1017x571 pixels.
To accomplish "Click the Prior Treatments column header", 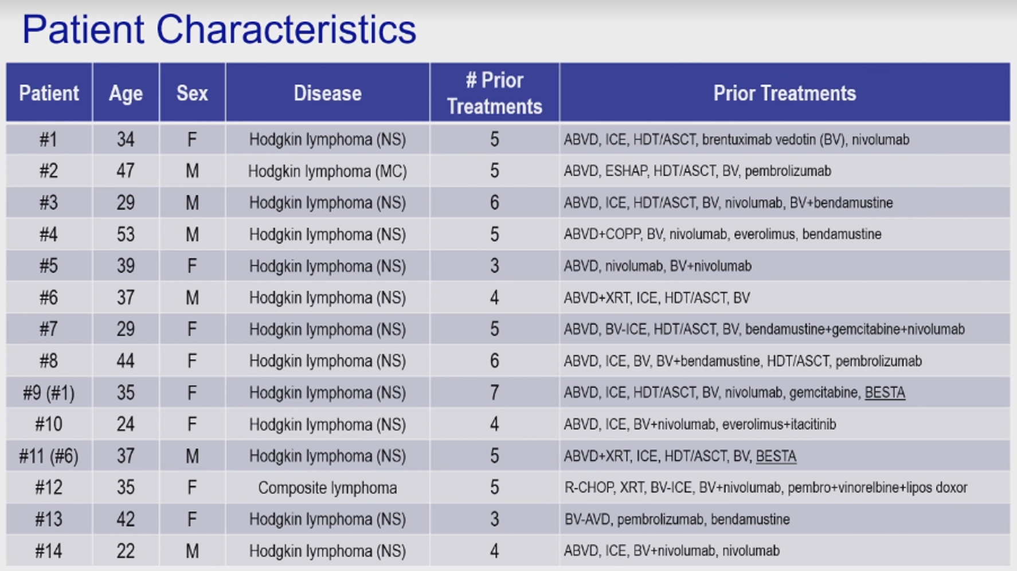I will (784, 93).
